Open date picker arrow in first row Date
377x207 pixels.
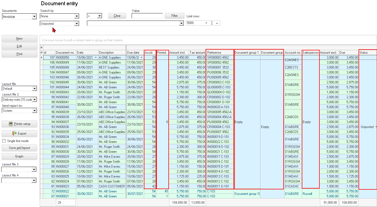pyautogui.click(x=96, y=58)
